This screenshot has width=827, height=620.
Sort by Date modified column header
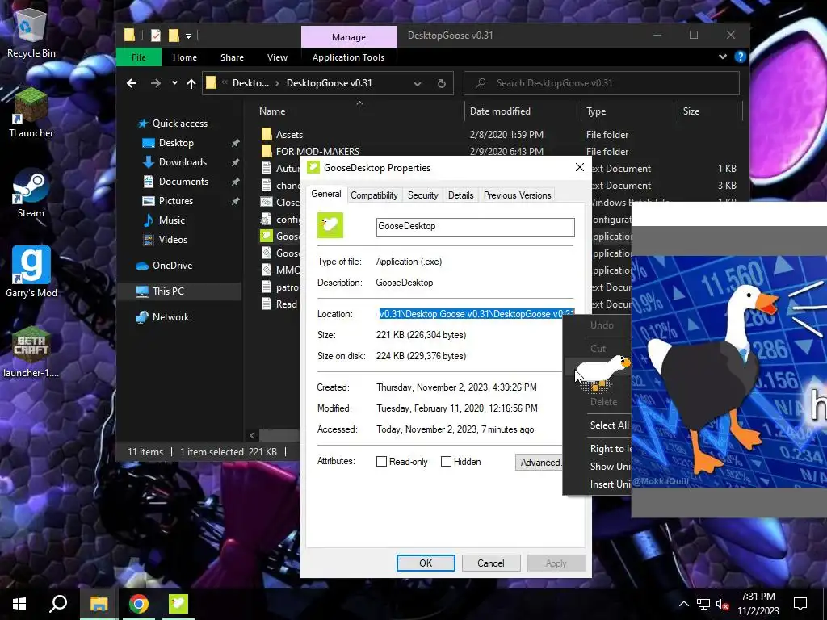(x=523, y=111)
